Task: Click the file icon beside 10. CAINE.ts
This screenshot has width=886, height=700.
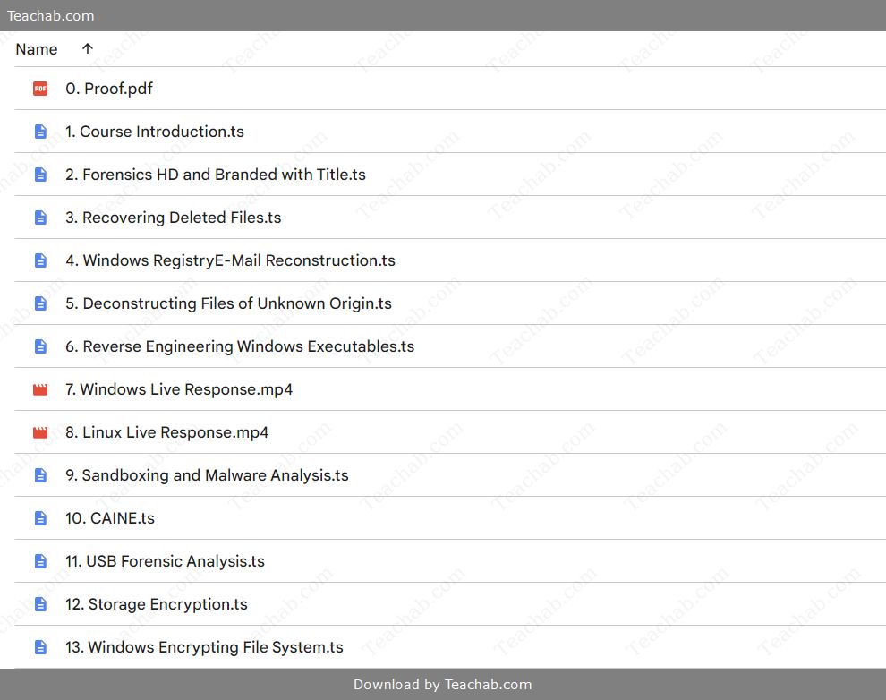Action: pos(39,518)
